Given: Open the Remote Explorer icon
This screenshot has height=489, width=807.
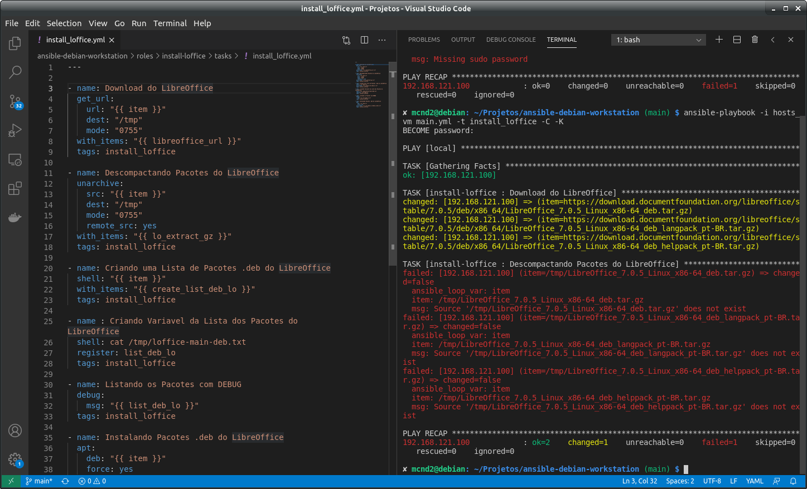Looking at the screenshot, I should (15, 159).
